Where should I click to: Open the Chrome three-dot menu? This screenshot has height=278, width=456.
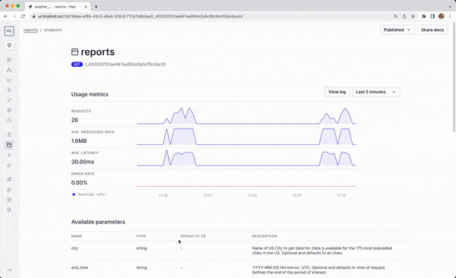(x=450, y=16)
